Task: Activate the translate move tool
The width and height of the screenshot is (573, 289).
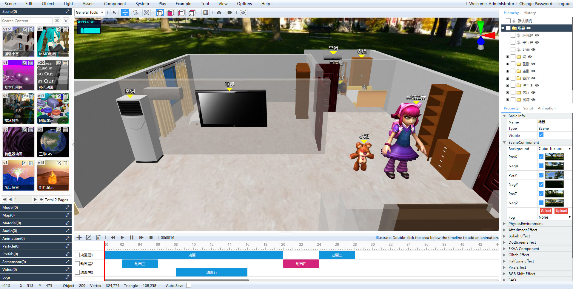Action: pyautogui.click(x=125, y=13)
